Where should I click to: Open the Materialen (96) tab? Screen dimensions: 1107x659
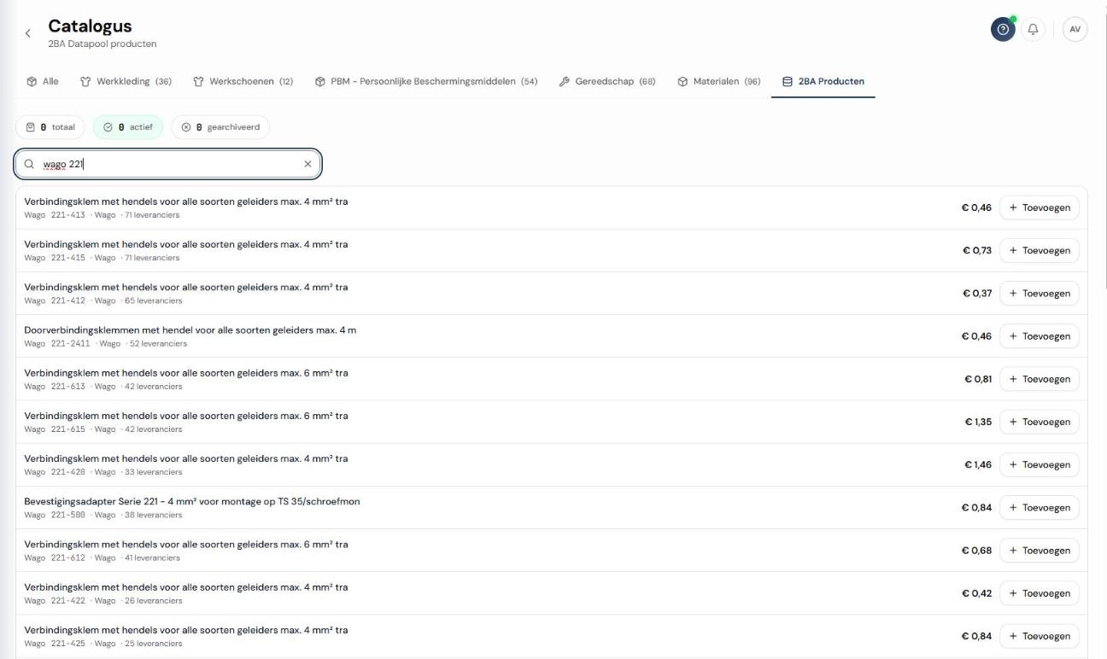pyautogui.click(x=718, y=82)
